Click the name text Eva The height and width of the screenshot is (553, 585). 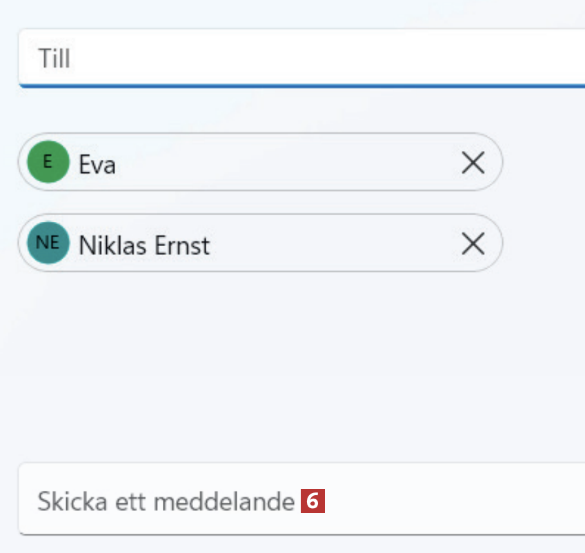point(97,164)
